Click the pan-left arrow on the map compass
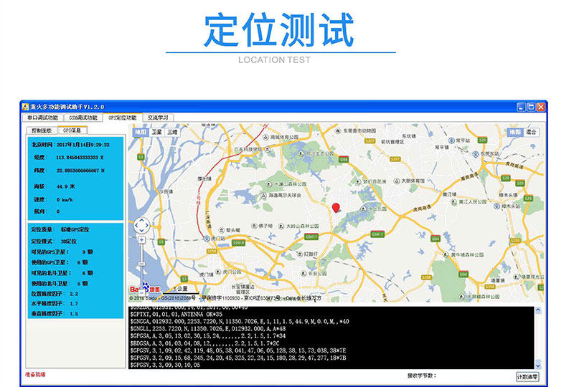Screen dimensions: 574x387 (x=136, y=225)
